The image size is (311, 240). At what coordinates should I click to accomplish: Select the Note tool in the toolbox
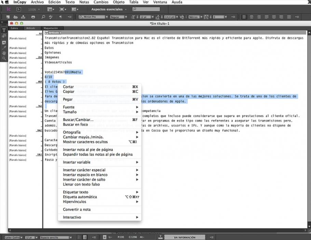click(4, 42)
